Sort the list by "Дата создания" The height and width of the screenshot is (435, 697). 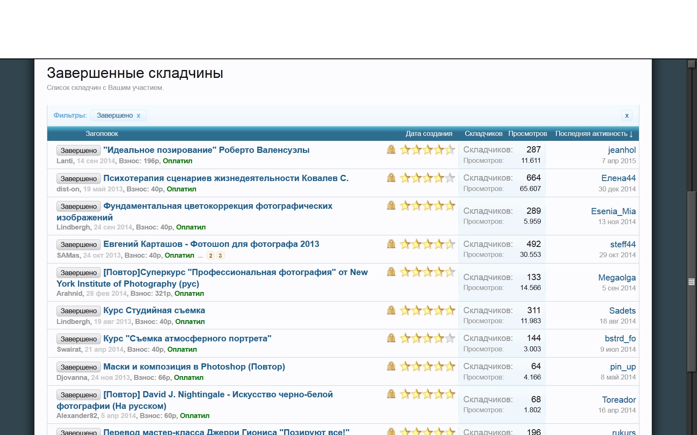(429, 134)
